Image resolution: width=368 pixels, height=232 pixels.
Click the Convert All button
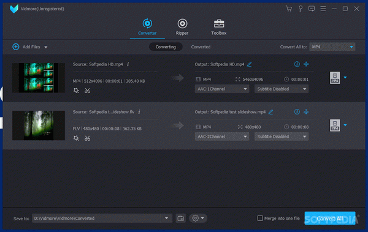330,218
